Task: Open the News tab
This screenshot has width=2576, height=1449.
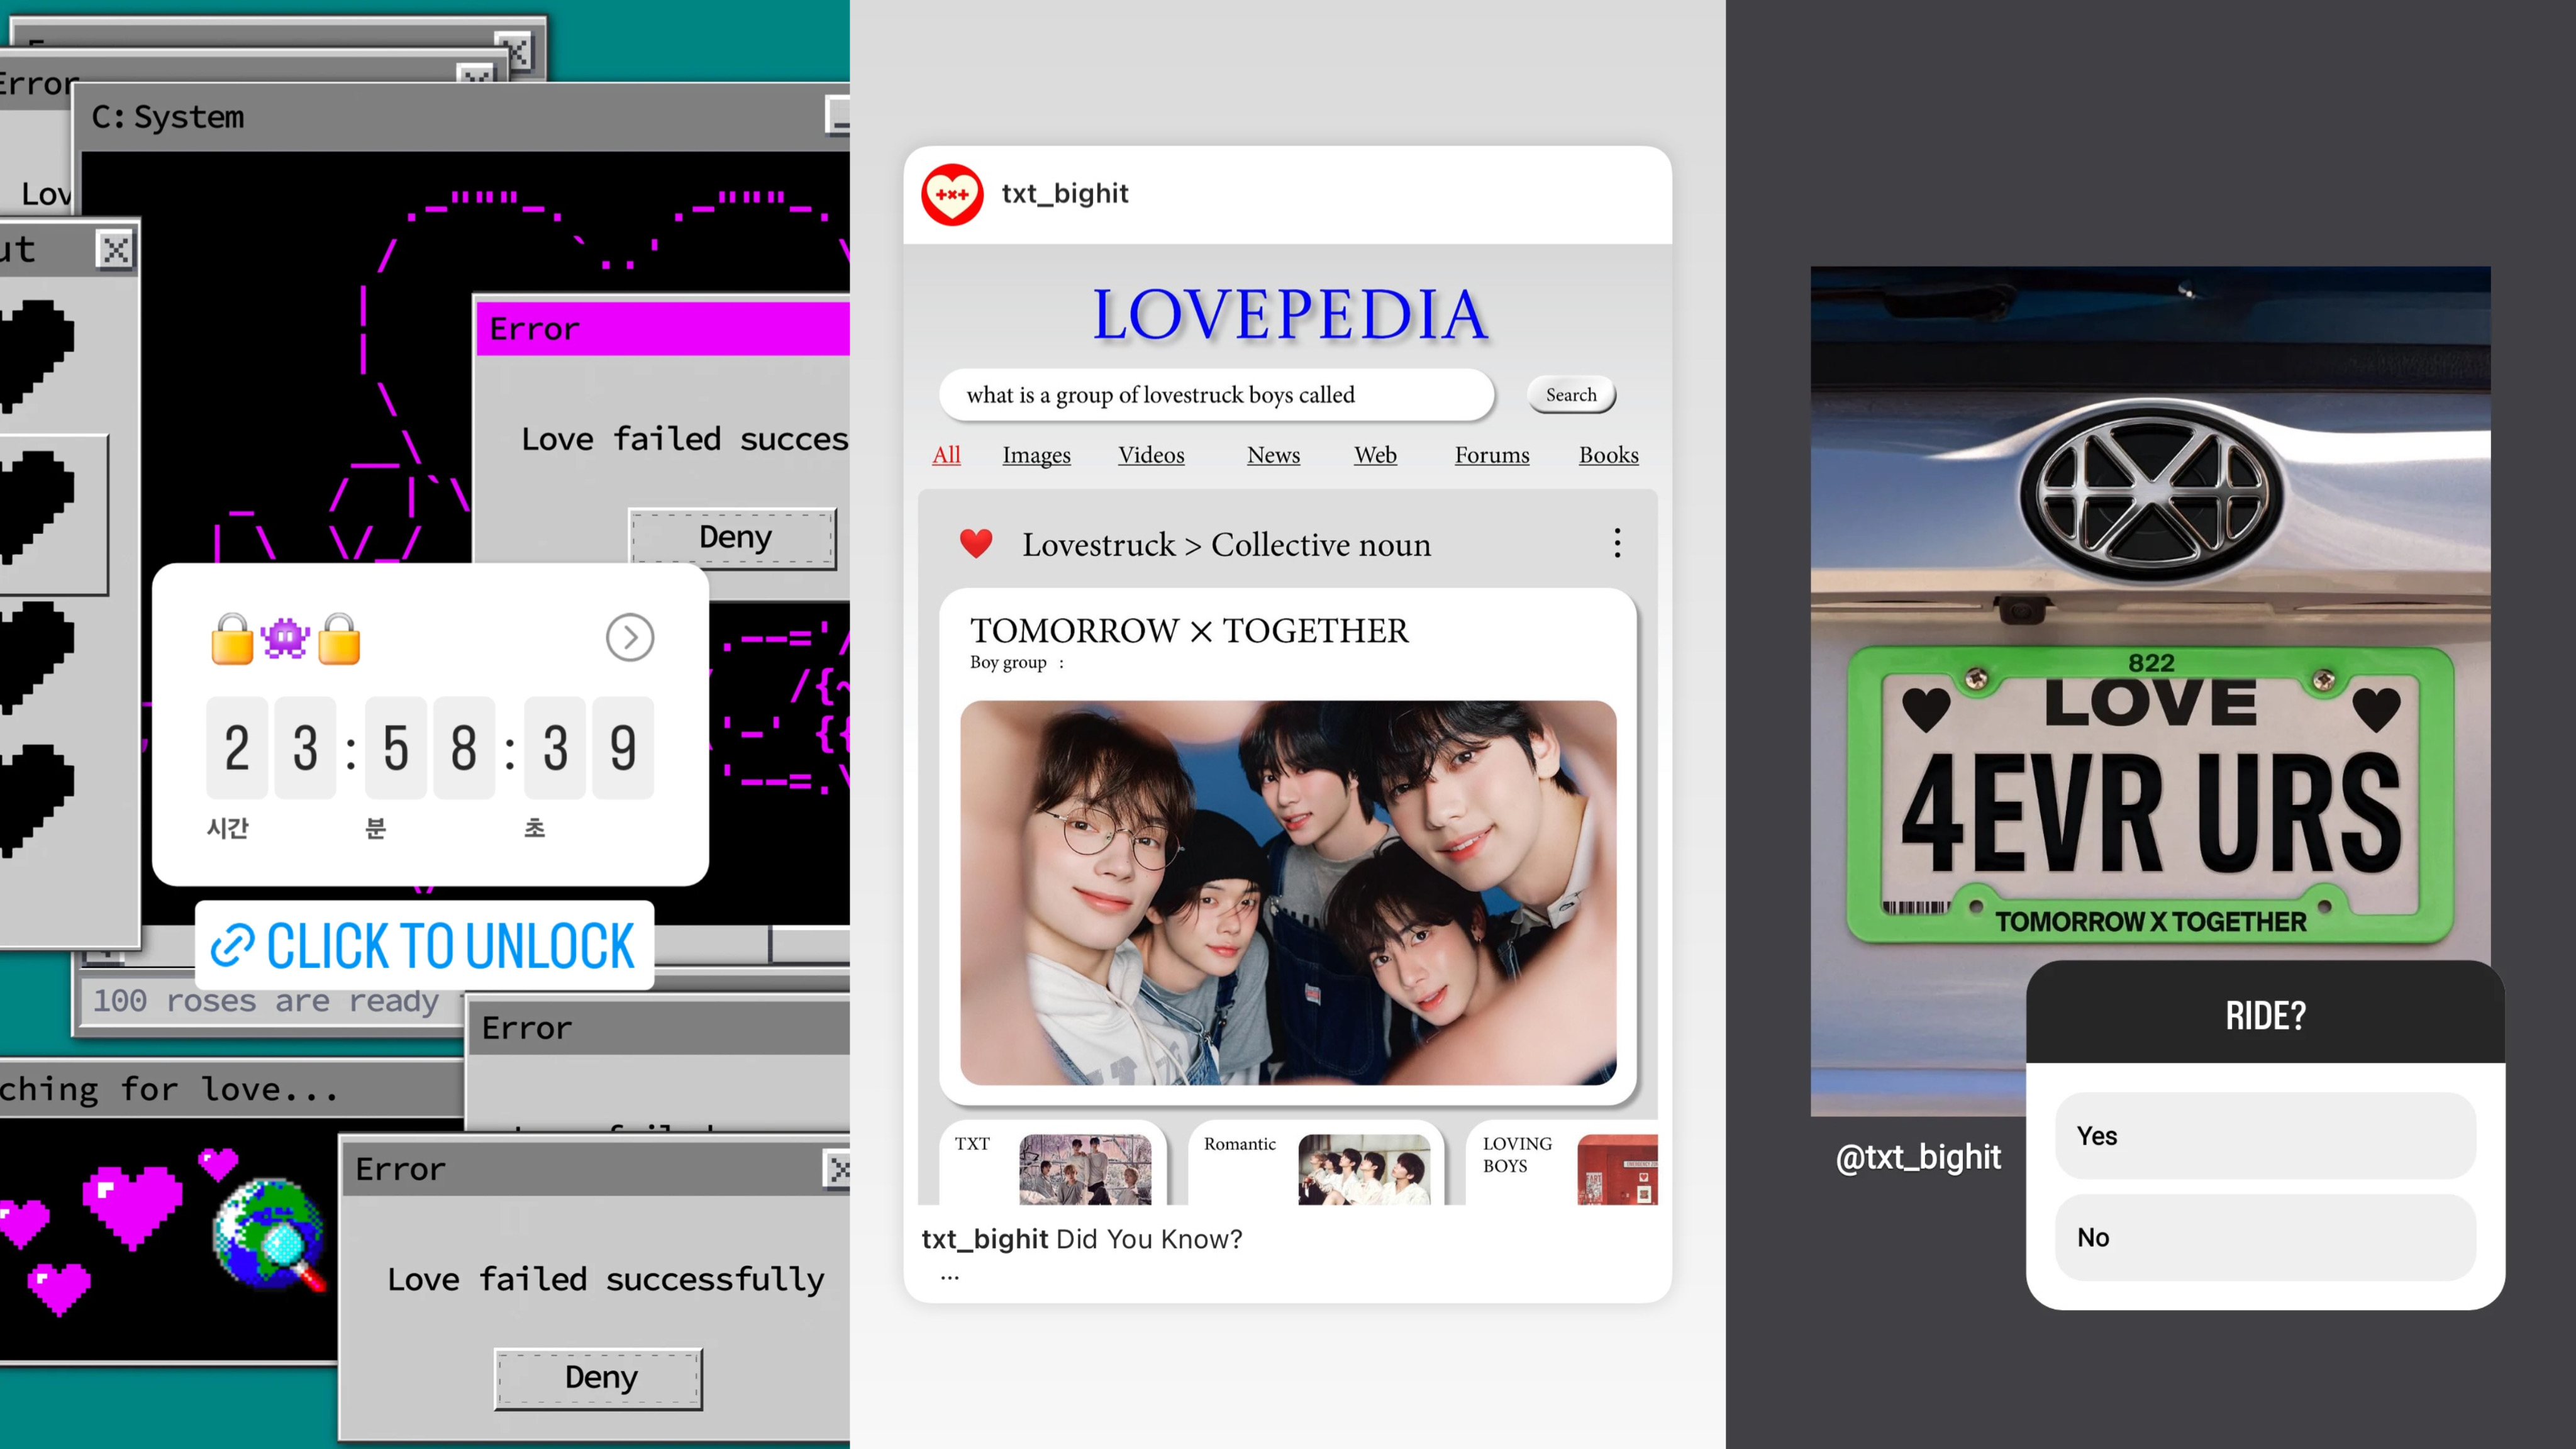Action: (x=1273, y=455)
